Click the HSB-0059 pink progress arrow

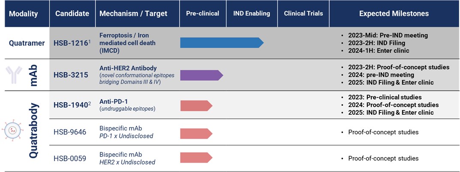(x=196, y=158)
